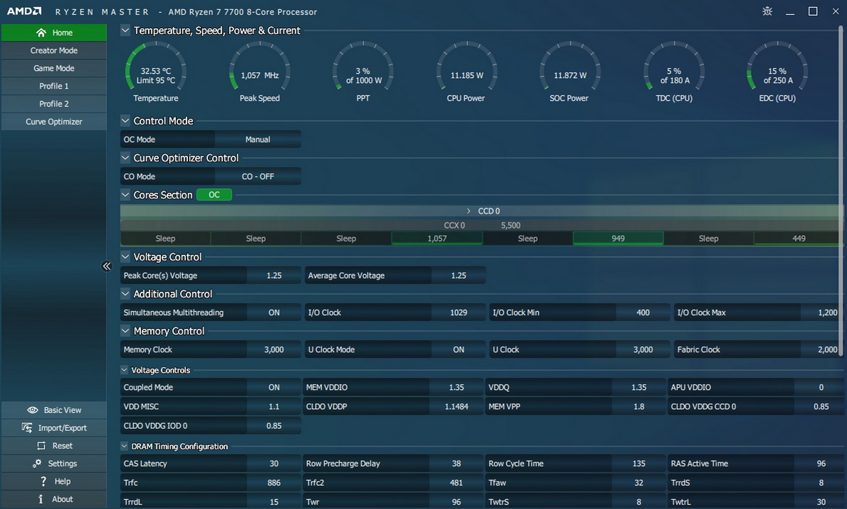Click the Settings gear icon
This screenshot has height=509, width=847.
tap(37, 463)
